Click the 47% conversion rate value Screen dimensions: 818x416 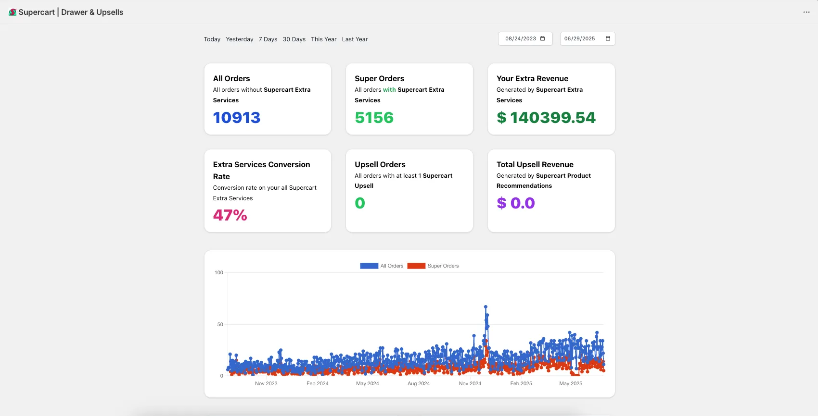click(230, 215)
